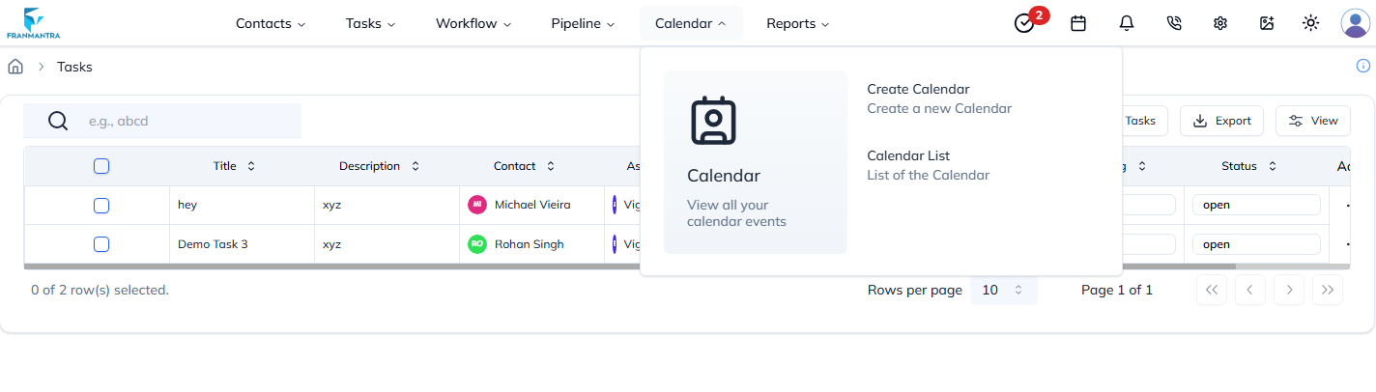Toggle select-all checkbox in table header
This screenshot has width=1376, height=392.
tap(101, 166)
